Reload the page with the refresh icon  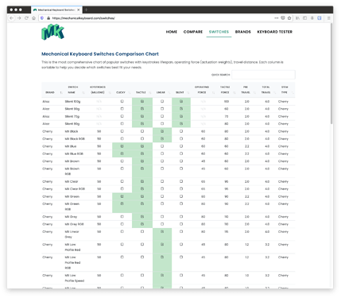[x=26, y=18]
